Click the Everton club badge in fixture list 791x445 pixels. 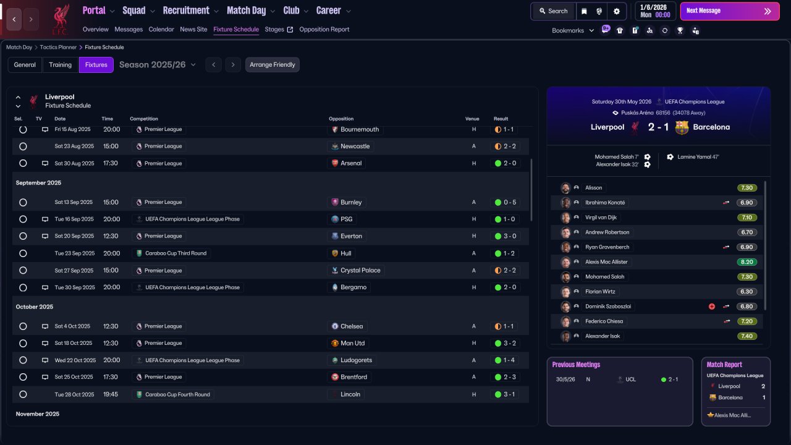[335, 236]
